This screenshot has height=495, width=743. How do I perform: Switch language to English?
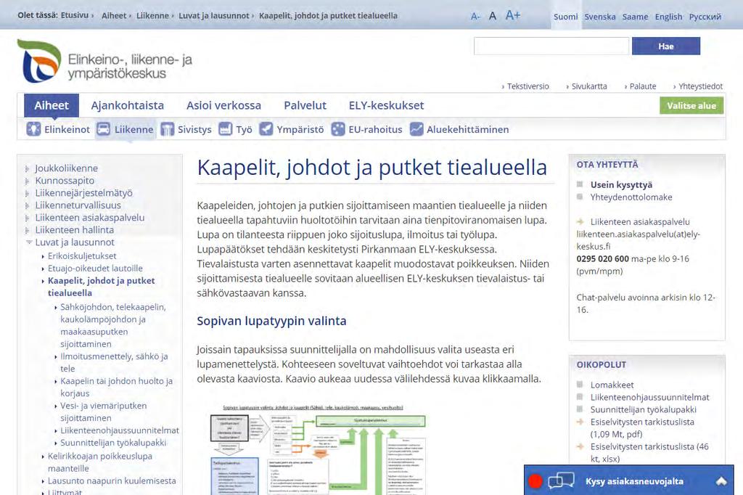click(668, 17)
